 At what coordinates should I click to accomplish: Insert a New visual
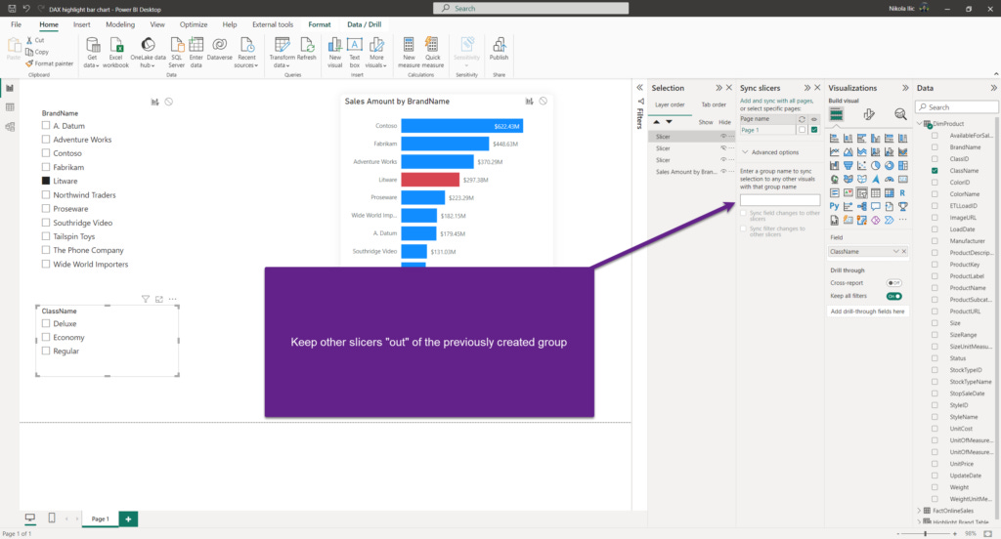[x=334, y=53]
